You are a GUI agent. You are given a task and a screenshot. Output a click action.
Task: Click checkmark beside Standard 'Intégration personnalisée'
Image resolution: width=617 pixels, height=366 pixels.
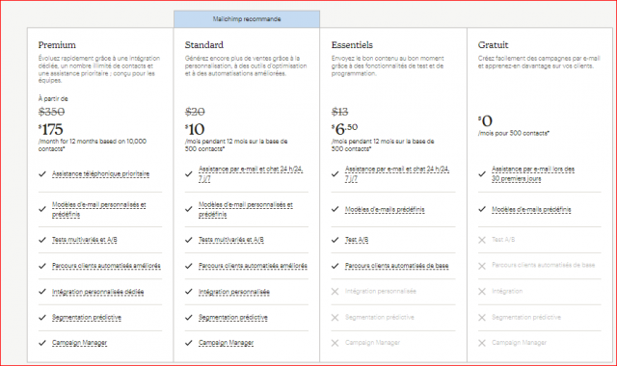click(x=189, y=291)
